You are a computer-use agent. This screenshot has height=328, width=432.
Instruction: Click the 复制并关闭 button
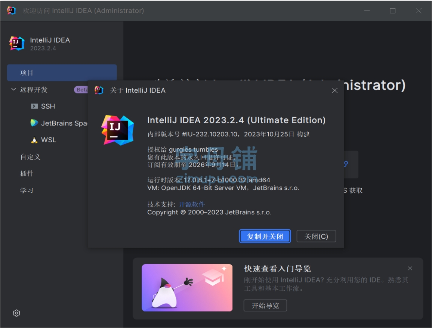pos(265,236)
